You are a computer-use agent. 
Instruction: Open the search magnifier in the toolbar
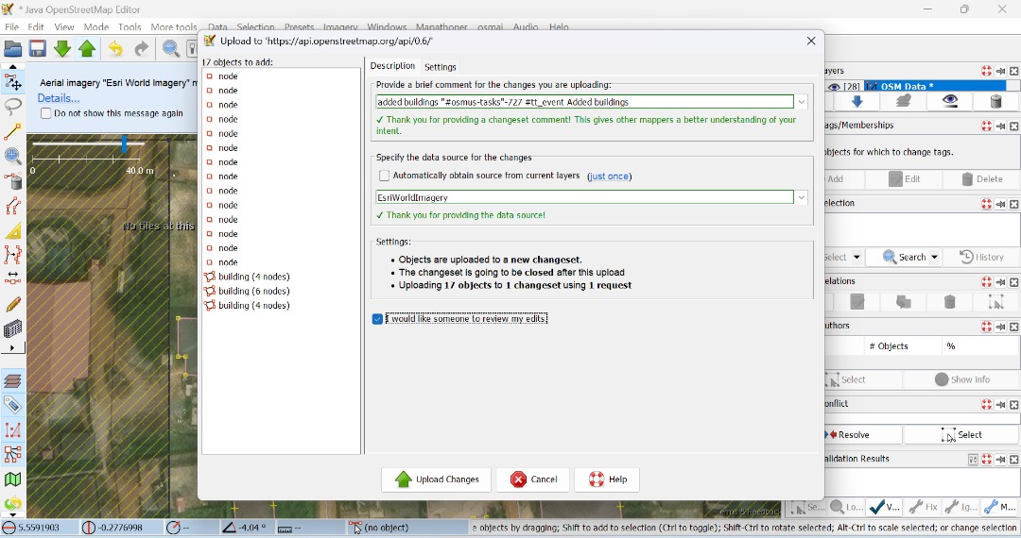[x=170, y=49]
